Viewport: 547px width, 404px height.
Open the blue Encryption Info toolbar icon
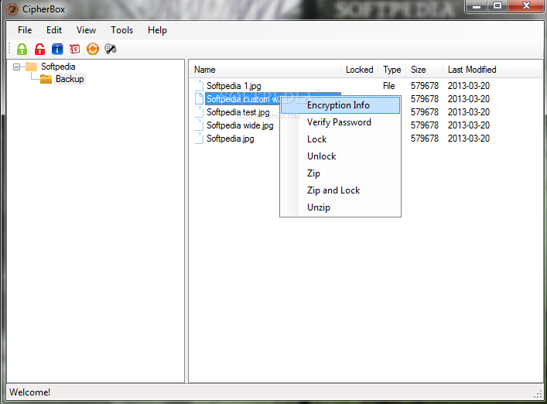[x=57, y=50]
